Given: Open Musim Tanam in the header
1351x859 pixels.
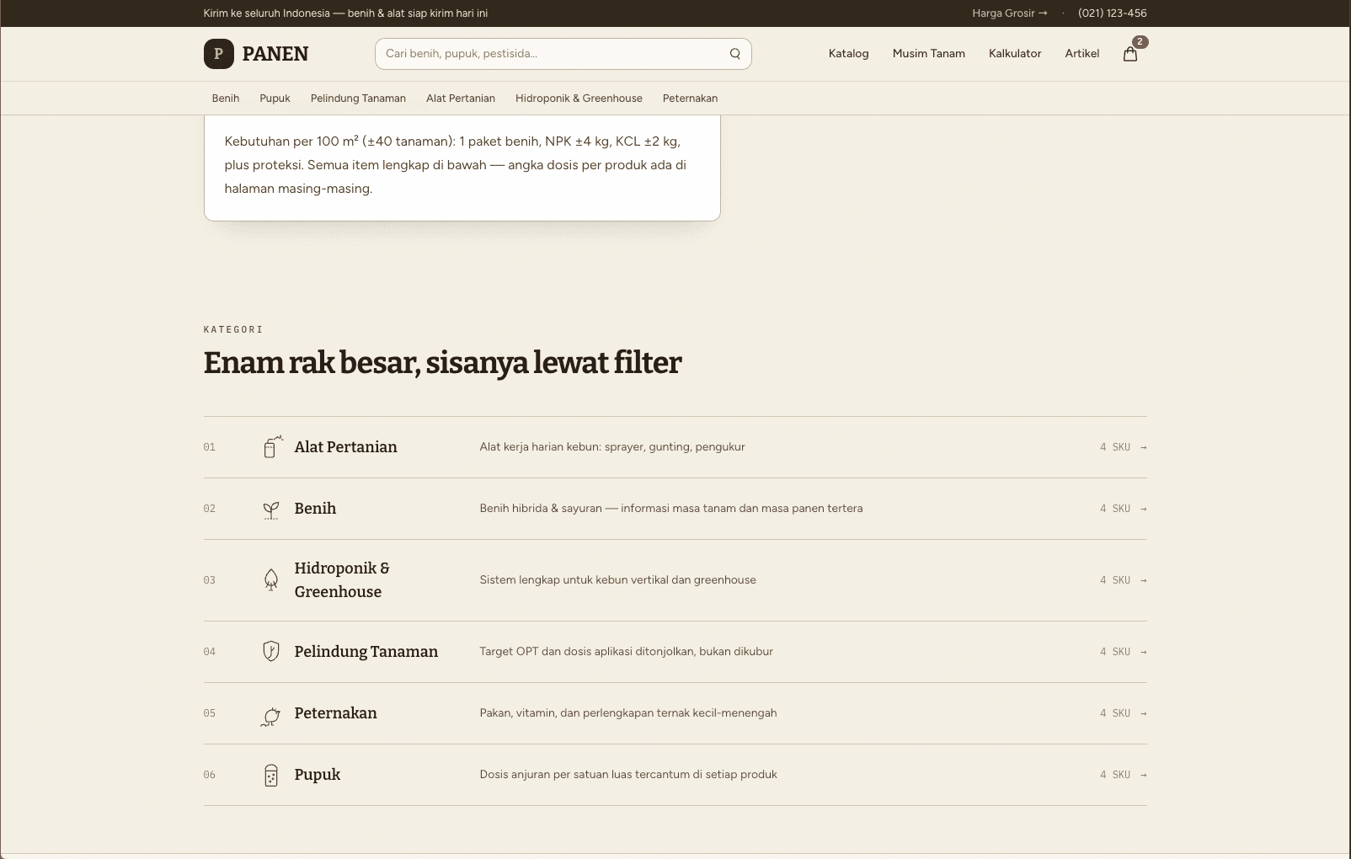Looking at the screenshot, I should 929,54.
